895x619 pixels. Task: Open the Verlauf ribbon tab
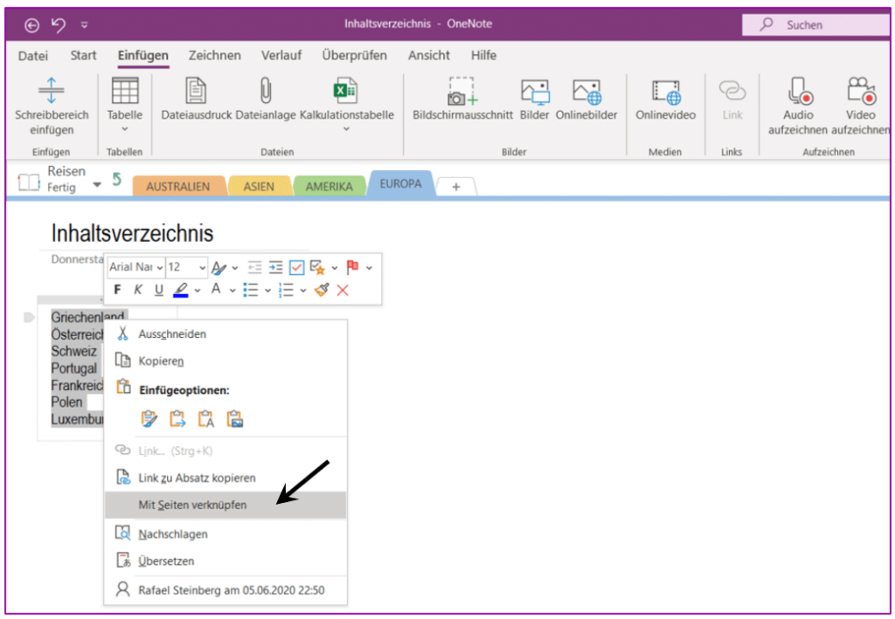(281, 55)
